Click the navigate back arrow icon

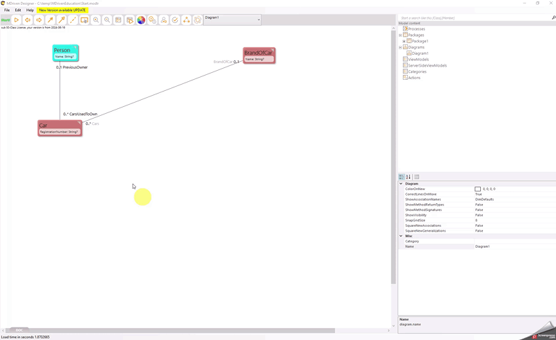pyautogui.click(x=28, y=20)
